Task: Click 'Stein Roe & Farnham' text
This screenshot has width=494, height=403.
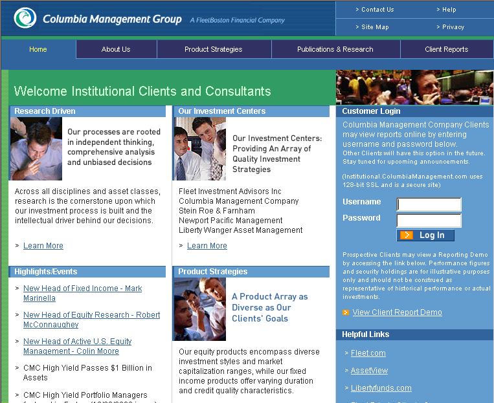Action: point(217,211)
